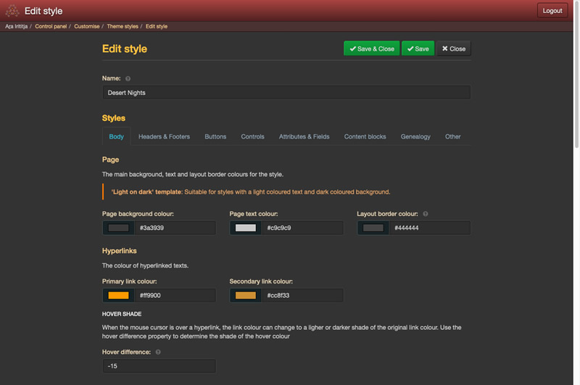
Task: Click help icon beside Hover difference
Action: [x=158, y=352]
